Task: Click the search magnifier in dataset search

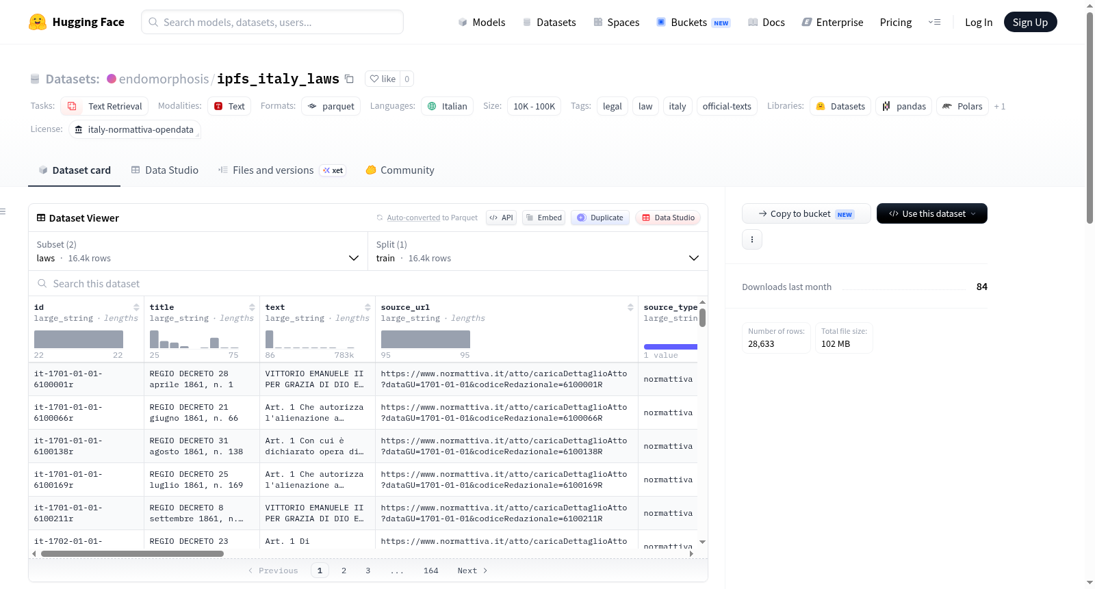Action: click(x=42, y=283)
